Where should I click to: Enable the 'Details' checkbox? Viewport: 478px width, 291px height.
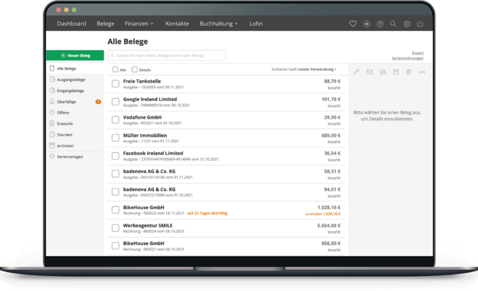pos(135,70)
